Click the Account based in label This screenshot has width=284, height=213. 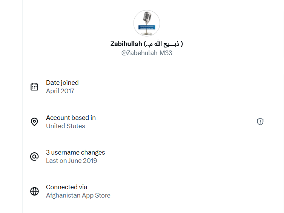pos(71,118)
